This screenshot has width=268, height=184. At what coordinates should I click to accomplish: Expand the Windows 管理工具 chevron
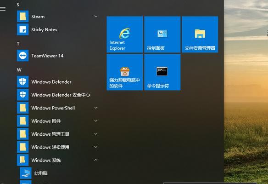(x=96, y=134)
